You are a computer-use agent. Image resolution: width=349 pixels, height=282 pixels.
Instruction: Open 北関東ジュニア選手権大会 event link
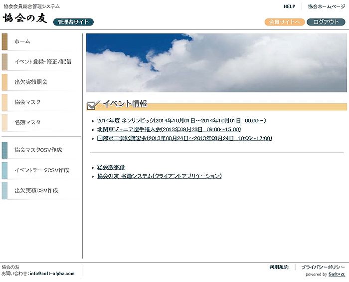(169, 129)
